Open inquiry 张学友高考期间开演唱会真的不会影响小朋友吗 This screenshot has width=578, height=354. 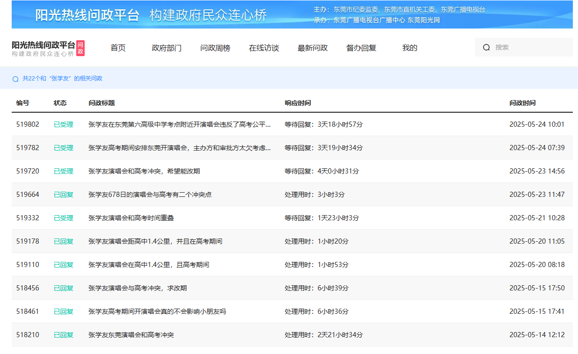[157, 311]
